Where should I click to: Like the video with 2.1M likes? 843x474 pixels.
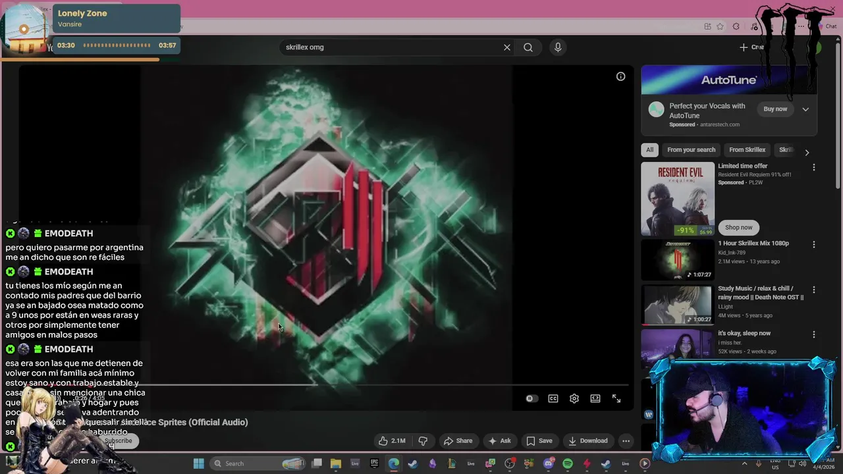391,440
